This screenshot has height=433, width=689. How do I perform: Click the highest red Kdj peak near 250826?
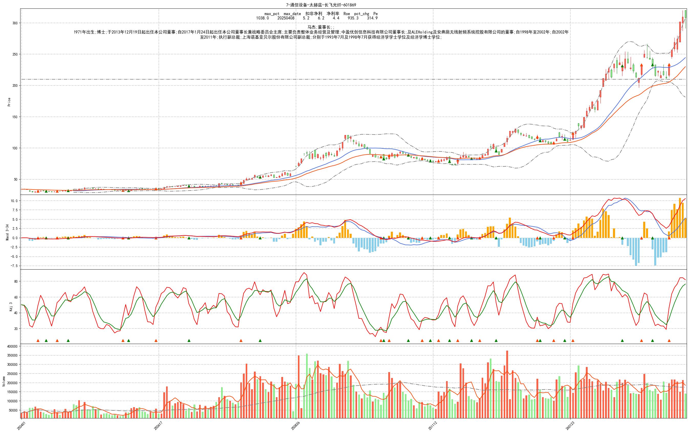304,273
